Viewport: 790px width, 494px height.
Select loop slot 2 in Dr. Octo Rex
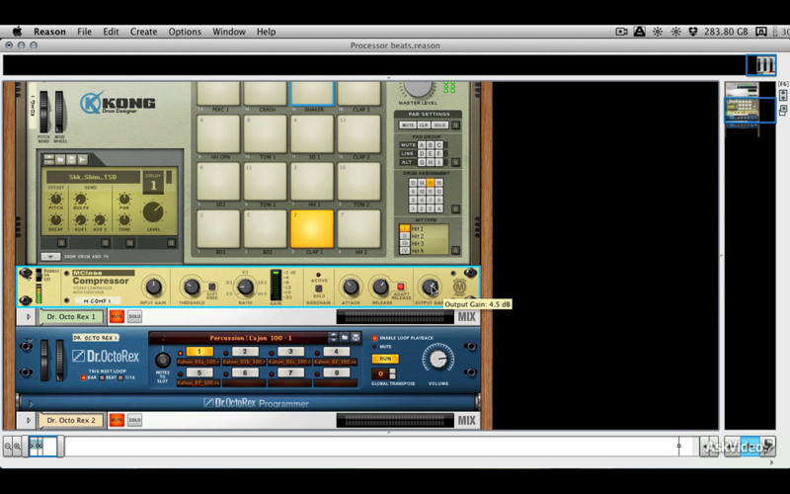click(244, 352)
